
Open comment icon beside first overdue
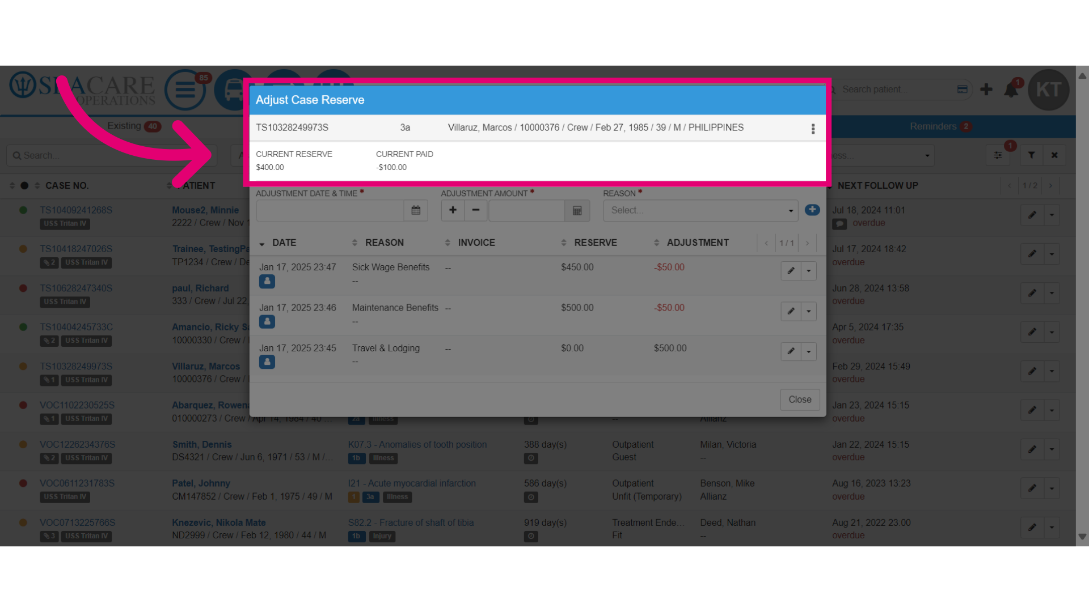(x=839, y=224)
